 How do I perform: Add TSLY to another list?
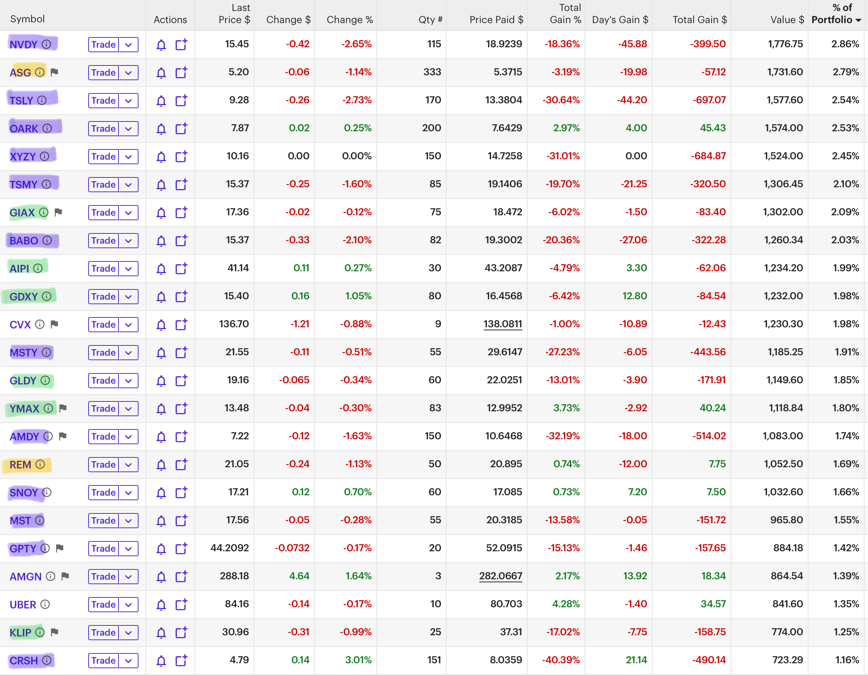(x=182, y=101)
